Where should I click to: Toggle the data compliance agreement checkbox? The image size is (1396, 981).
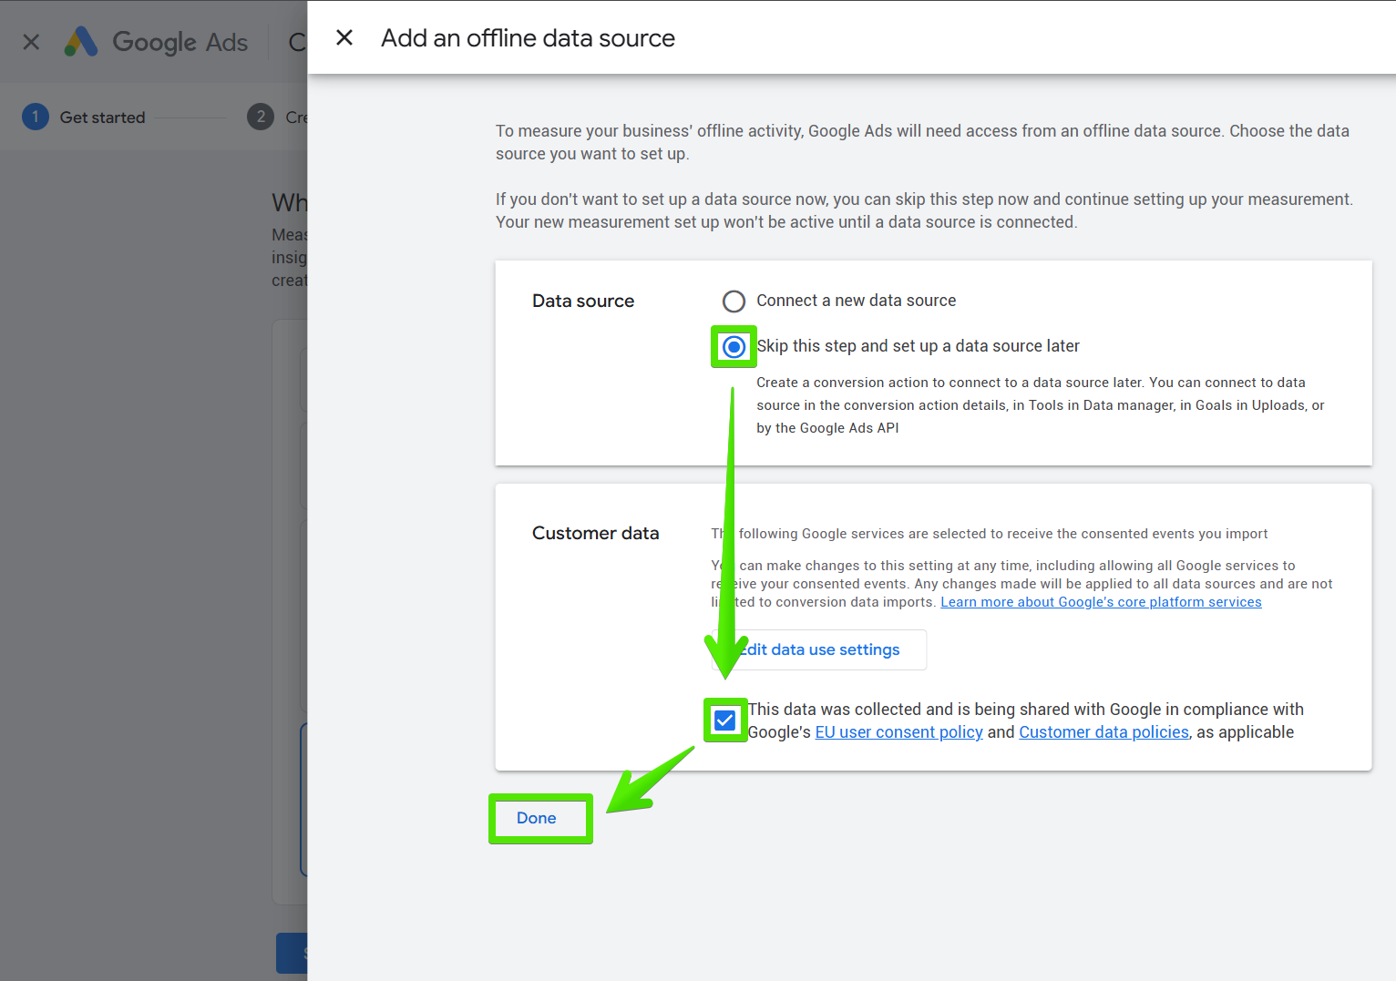point(725,720)
